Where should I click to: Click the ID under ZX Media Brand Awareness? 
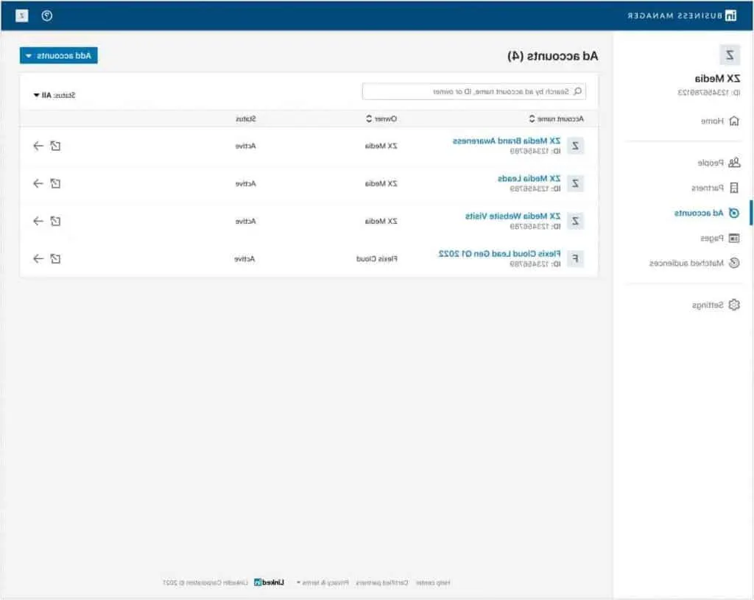[x=535, y=151]
